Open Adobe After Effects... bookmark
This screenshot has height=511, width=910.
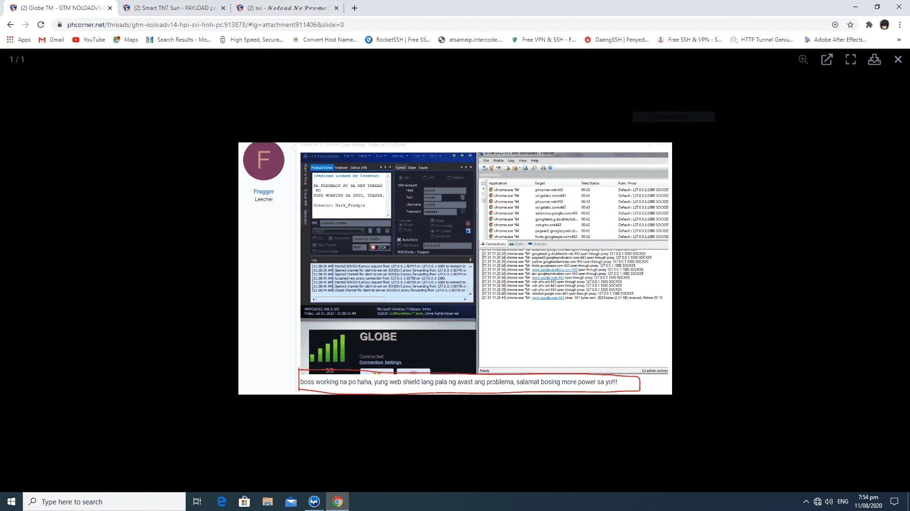(x=836, y=40)
